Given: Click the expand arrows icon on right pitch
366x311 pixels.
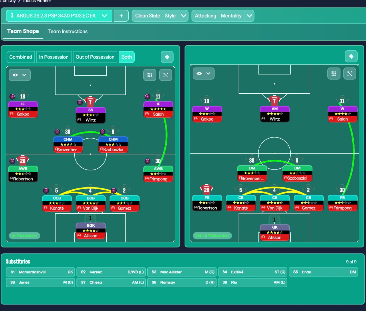Looking at the screenshot, I should click(x=349, y=74).
